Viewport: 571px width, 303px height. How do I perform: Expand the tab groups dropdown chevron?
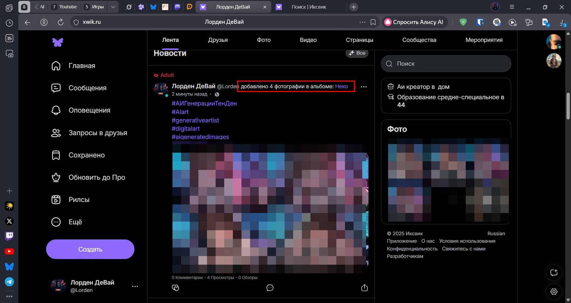click(x=113, y=7)
